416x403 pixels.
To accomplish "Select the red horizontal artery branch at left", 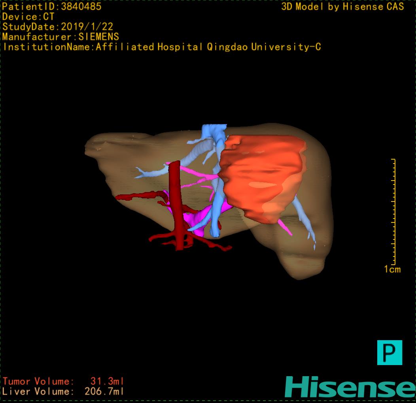I will click(x=138, y=196).
